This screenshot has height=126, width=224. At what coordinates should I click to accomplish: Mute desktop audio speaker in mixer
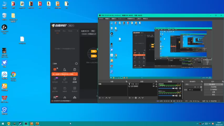pyautogui.click(x=177, y=88)
